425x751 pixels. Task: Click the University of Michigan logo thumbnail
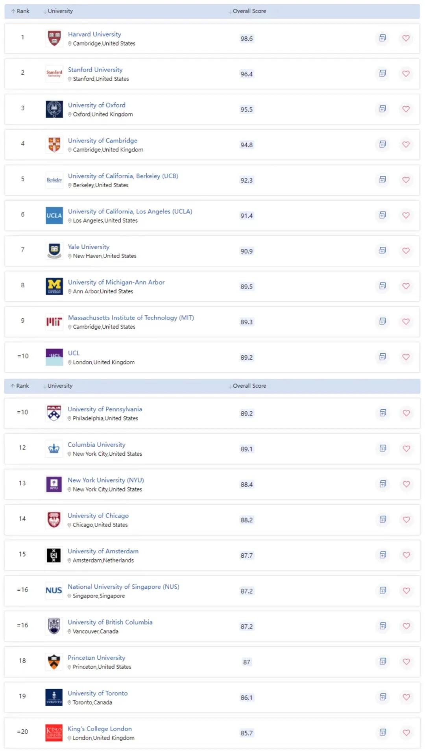click(x=54, y=286)
